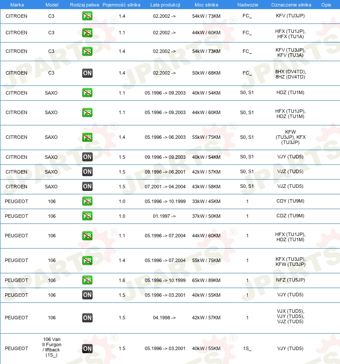Click the Moc silnika column header
340x364 pixels.
(207, 5)
